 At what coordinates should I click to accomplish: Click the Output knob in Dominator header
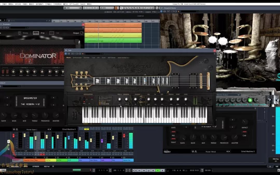click(x=82, y=33)
